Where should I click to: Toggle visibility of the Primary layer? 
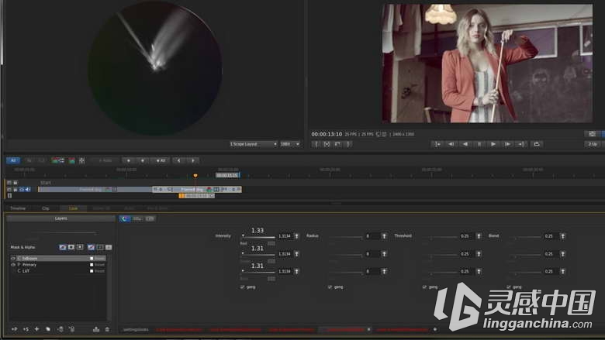[x=13, y=265]
